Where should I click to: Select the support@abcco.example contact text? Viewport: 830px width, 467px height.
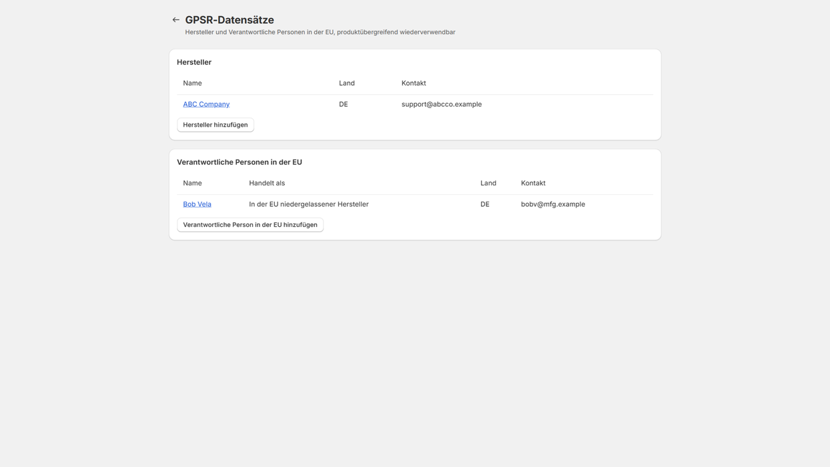click(442, 104)
